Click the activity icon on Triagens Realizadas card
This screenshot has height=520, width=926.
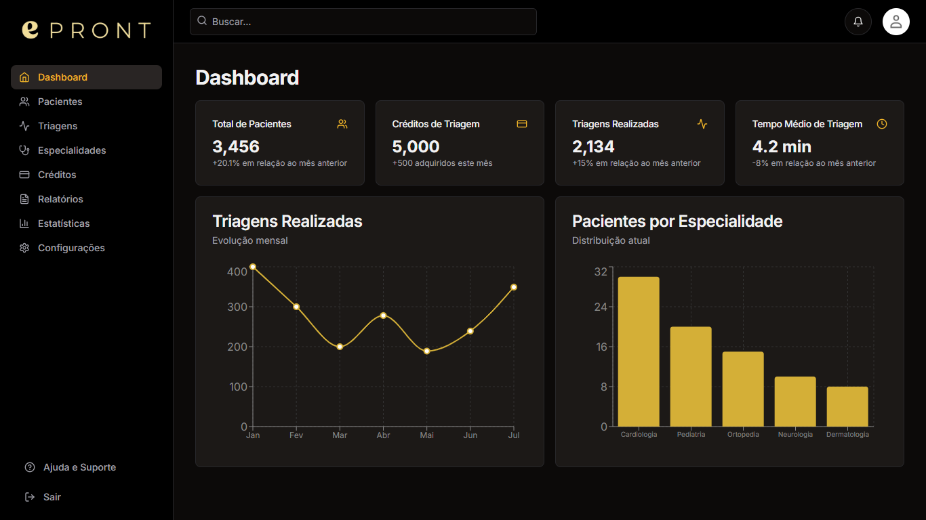pyautogui.click(x=702, y=124)
